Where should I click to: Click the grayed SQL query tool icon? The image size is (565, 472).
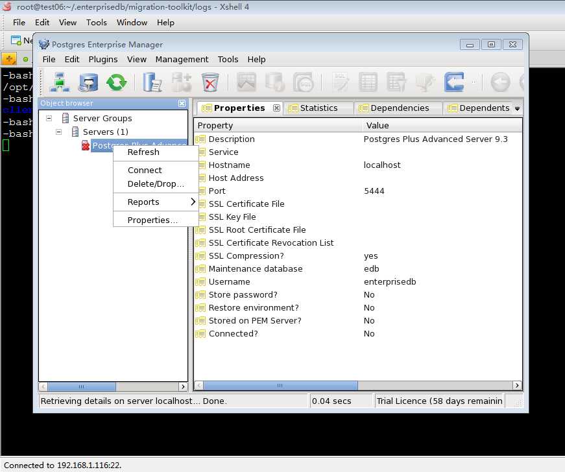[x=340, y=82]
